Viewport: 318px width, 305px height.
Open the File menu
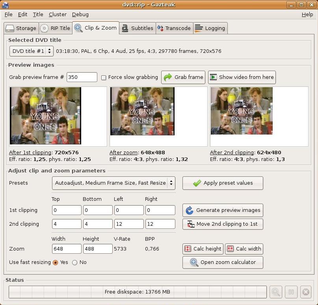[9, 15]
